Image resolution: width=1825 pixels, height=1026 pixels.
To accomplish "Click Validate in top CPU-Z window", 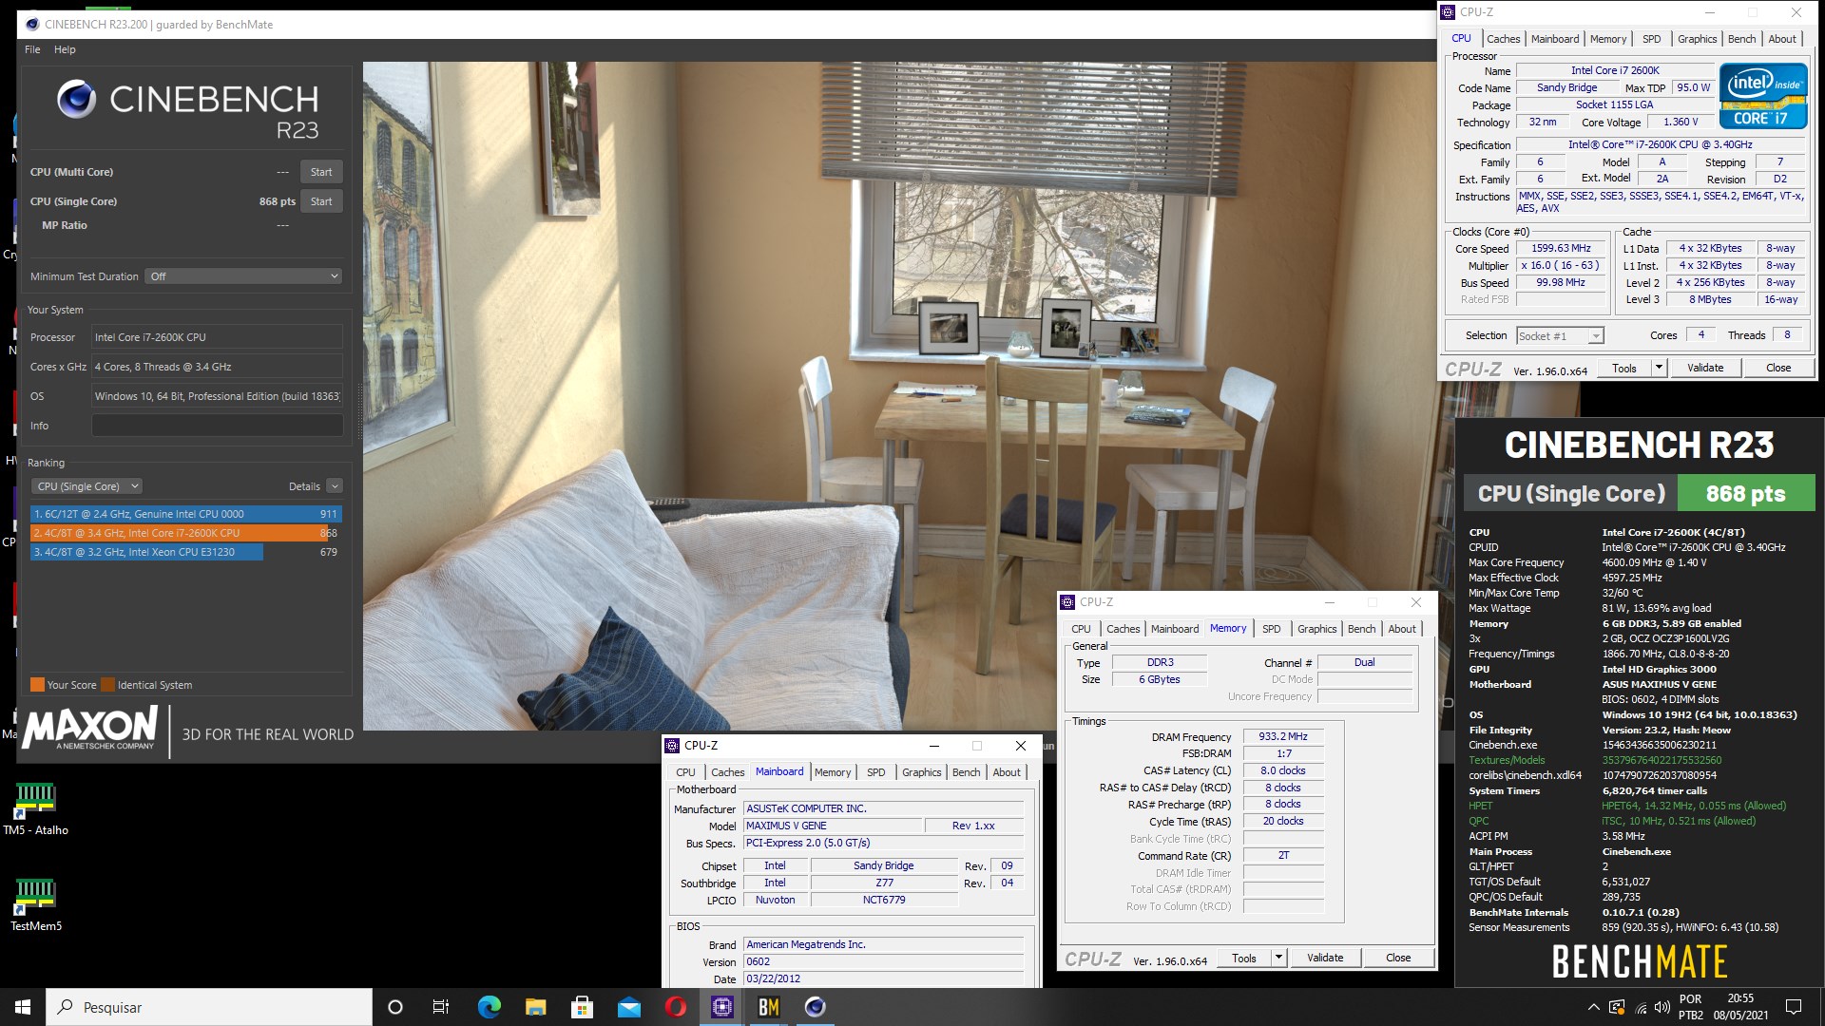I will tap(1704, 368).
